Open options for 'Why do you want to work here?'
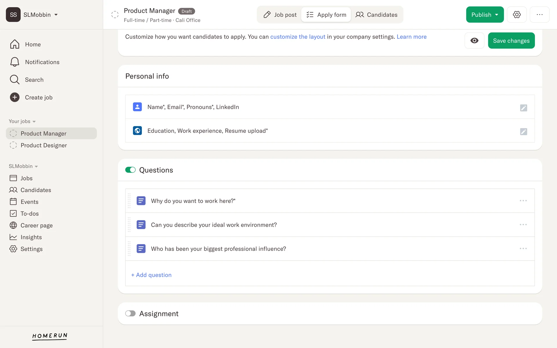557x348 pixels. [523, 201]
